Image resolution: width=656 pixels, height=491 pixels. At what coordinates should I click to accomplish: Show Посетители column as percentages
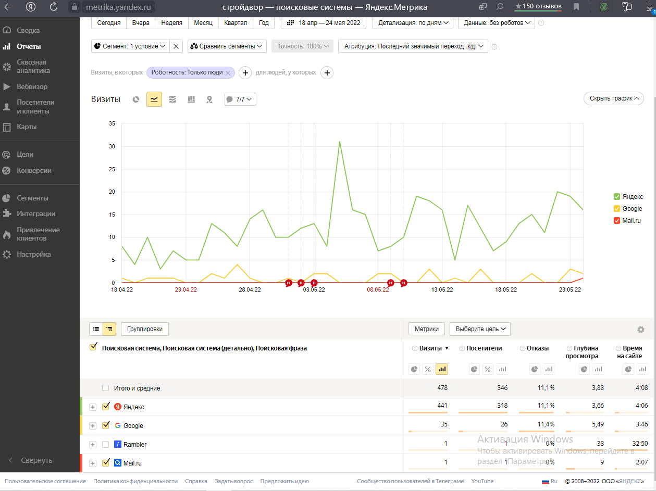click(488, 369)
